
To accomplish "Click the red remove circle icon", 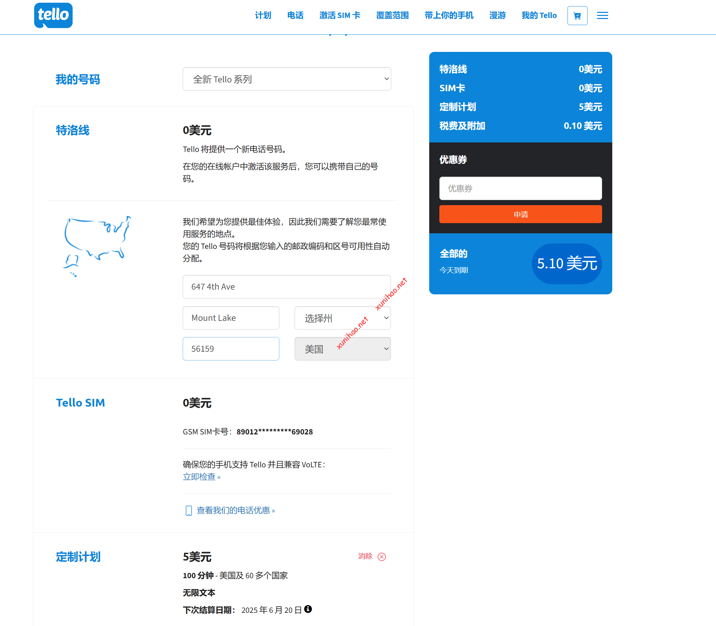I will point(382,556).
